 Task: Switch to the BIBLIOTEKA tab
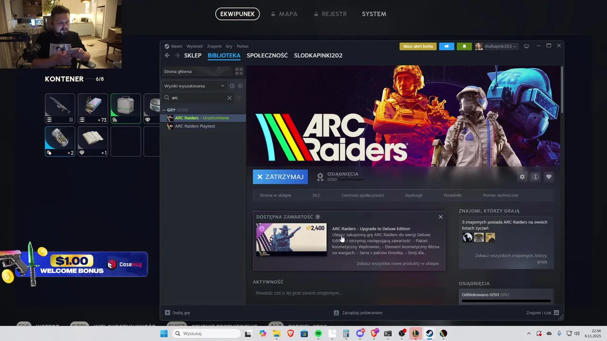pos(224,55)
